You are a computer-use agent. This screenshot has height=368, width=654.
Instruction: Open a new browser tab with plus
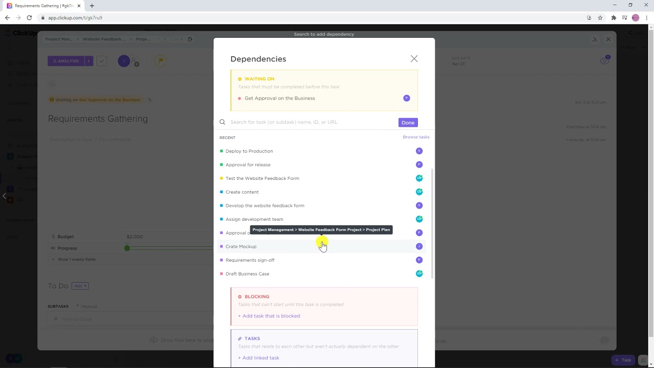92,6
